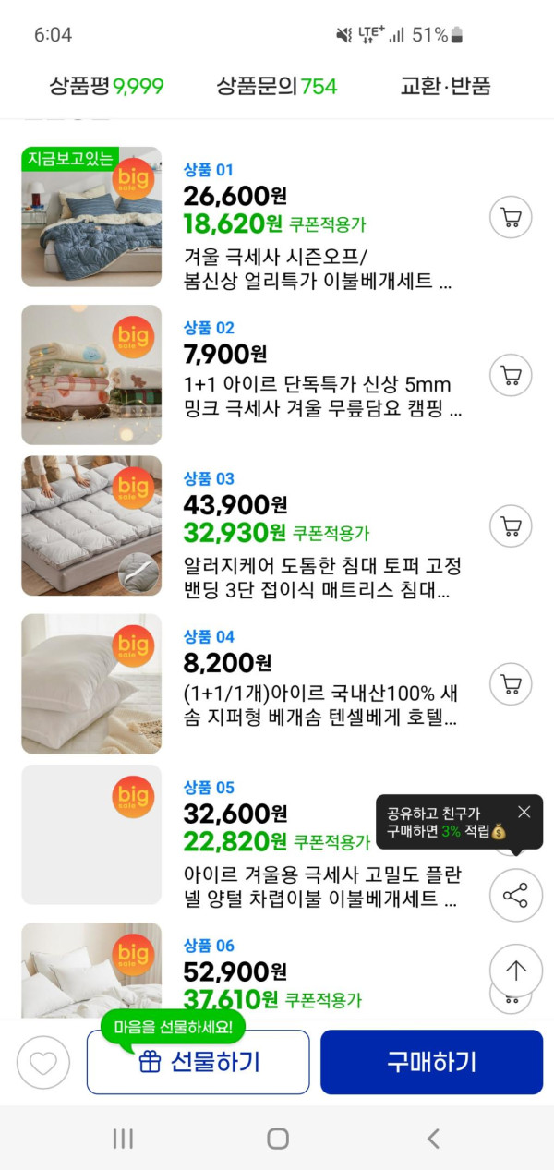The width and height of the screenshot is (554, 1170).
Task: Tap the share icon button
Action: coord(515,895)
